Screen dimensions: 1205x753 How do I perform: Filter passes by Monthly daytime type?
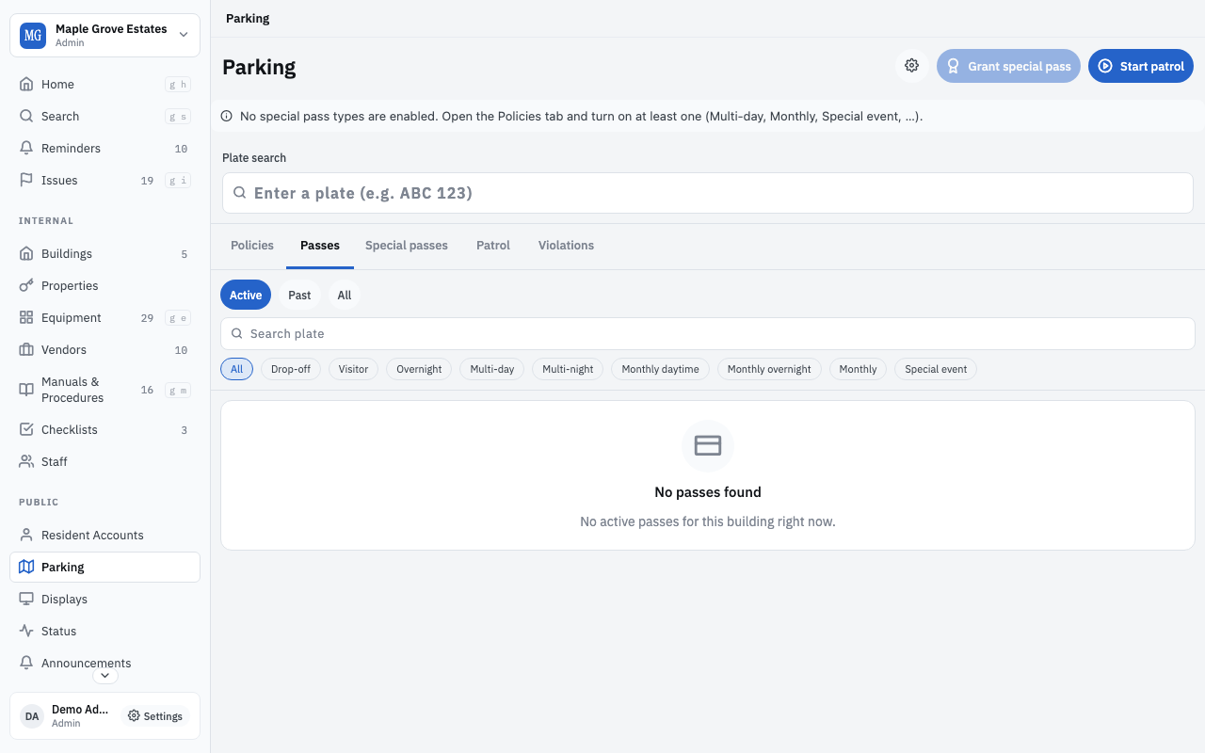(660, 369)
